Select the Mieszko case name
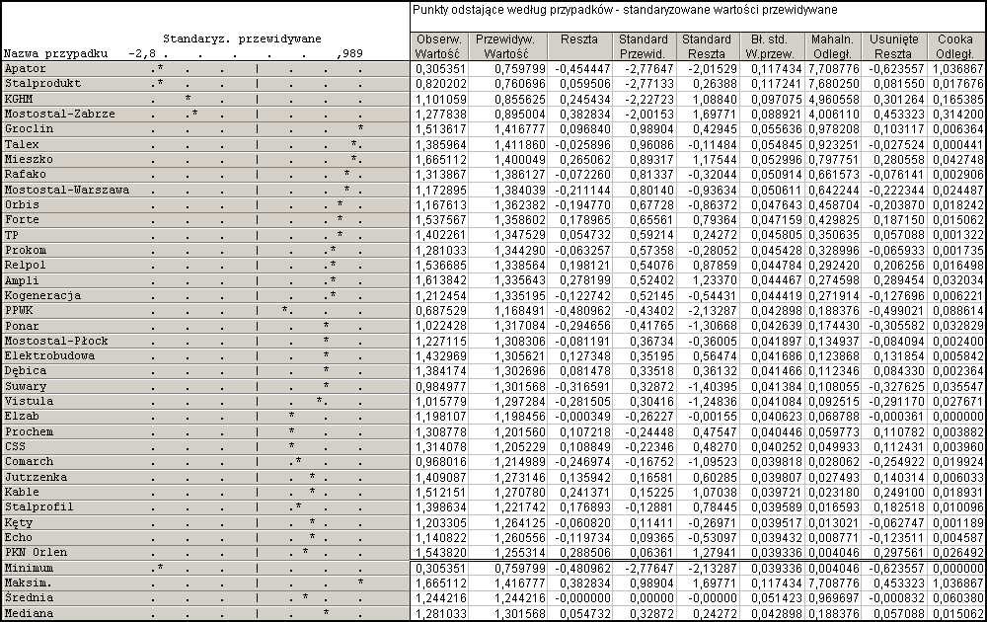Screen dimensions: 987x622 click(x=29, y=159)
